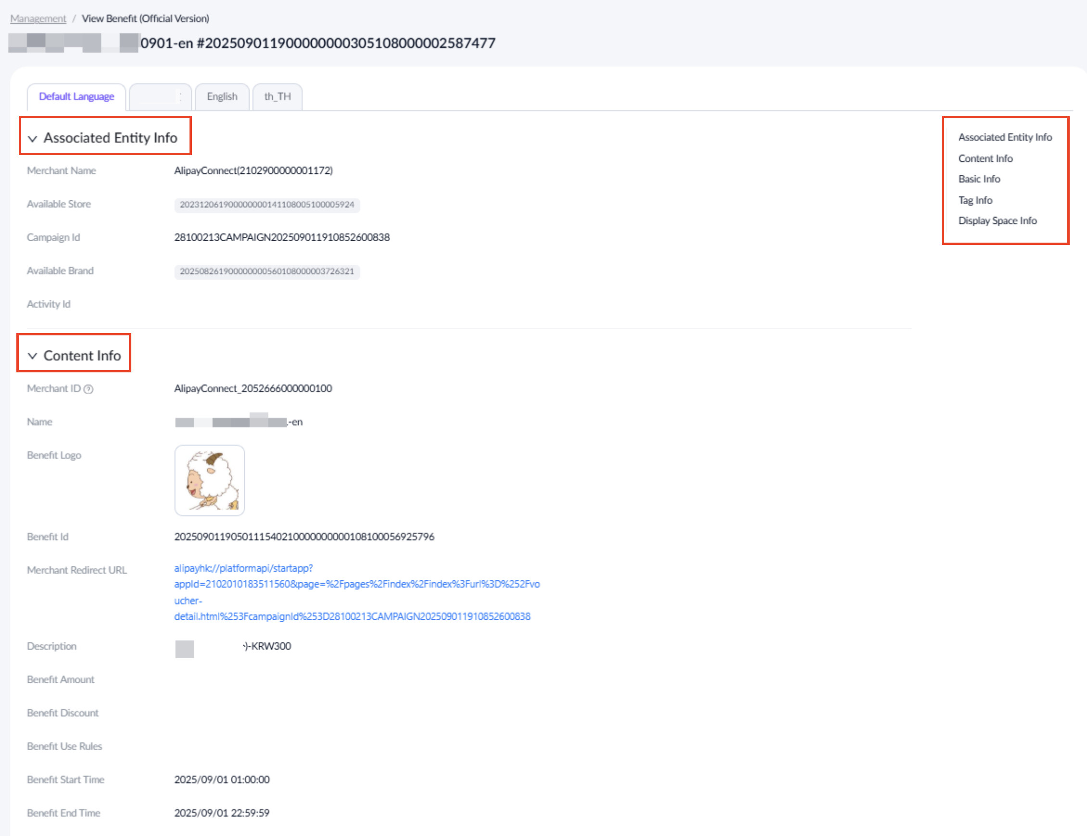Image resolution: width=1087 pixels, height=836 pixels.
Task: Click the Benefit Id number value
Action: (x=304, y=537)
